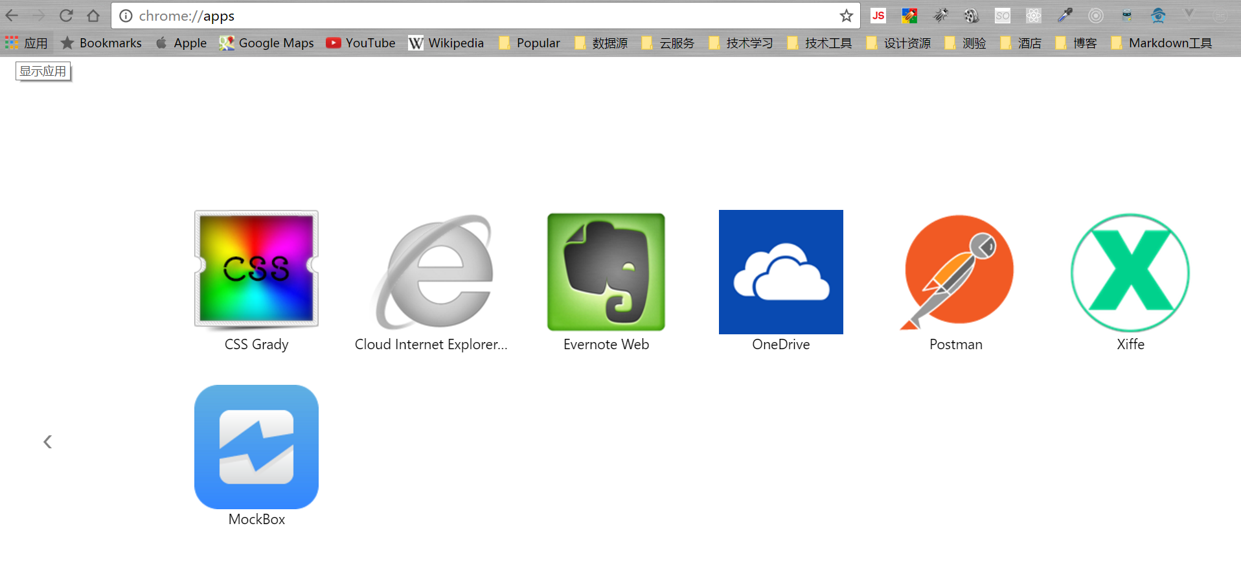1241x574 pixels.
Task: Go to the browser home page
Action: (93, 16)
